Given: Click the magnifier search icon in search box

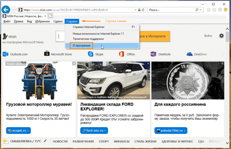Looking at the screenshot, I should point(197,10).
